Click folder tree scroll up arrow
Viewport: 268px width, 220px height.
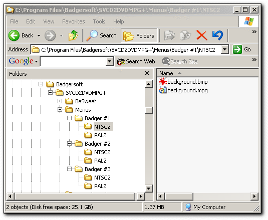[x=149, y=84]
